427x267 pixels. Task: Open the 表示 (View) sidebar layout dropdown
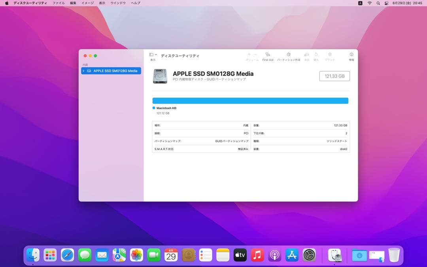click(151, 54)
